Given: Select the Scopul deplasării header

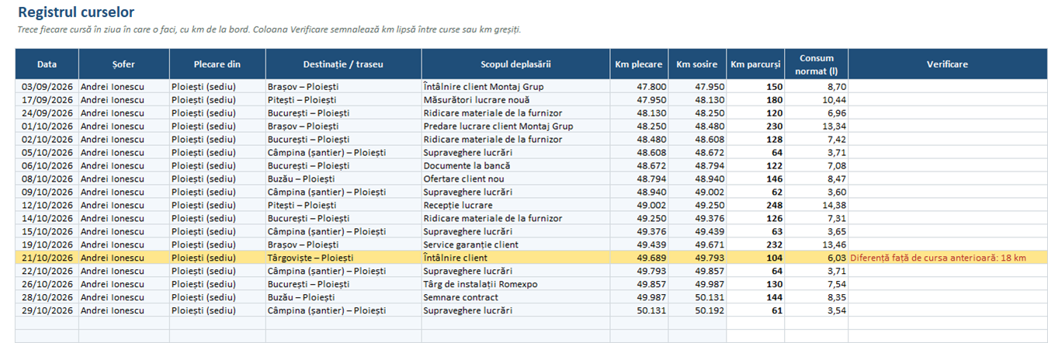Looking at the screenshot, I should coord(515,64).
